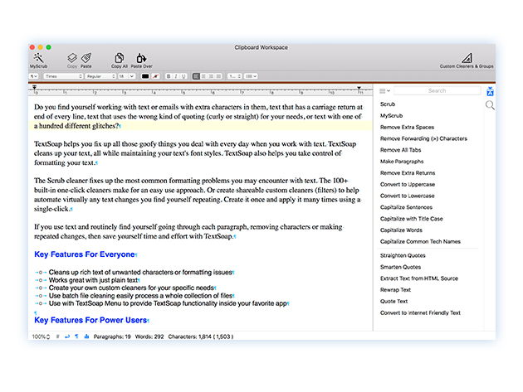Apply Quote Text cleaner
523x392 pixels.
tap(394, 302)
